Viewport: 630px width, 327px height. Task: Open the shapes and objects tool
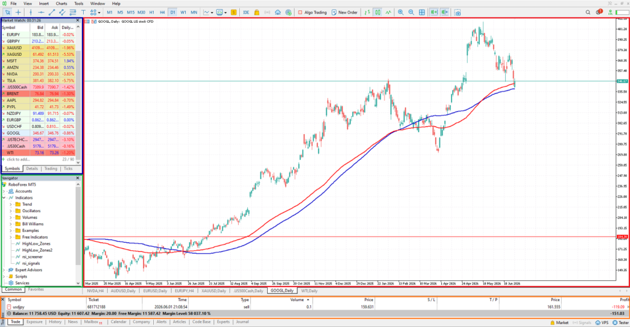(x=94, y=12)
